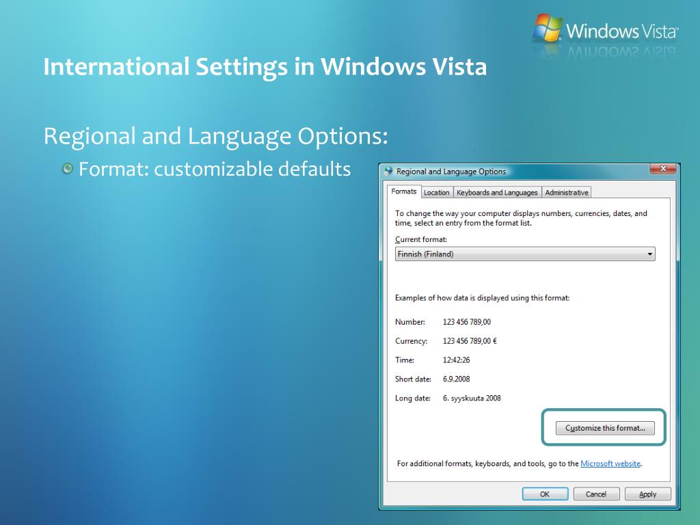Click the bullet text Format: customizable defaults
The image size is (700, 525).
click(x=214, y=170)
